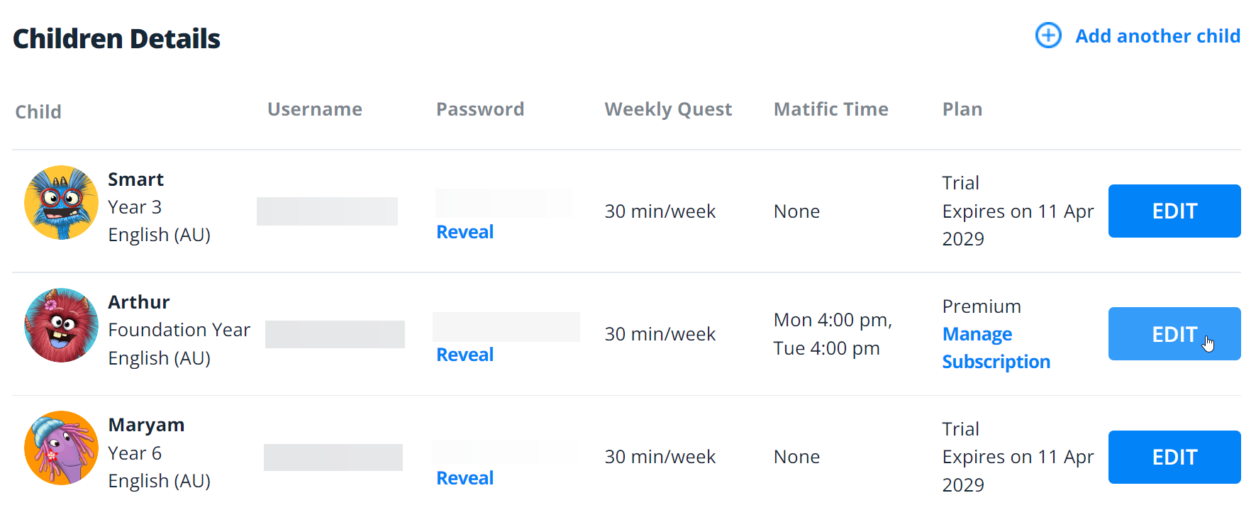
Task: Click the Weekly Quest column header
Action: (x=667, y=109)
